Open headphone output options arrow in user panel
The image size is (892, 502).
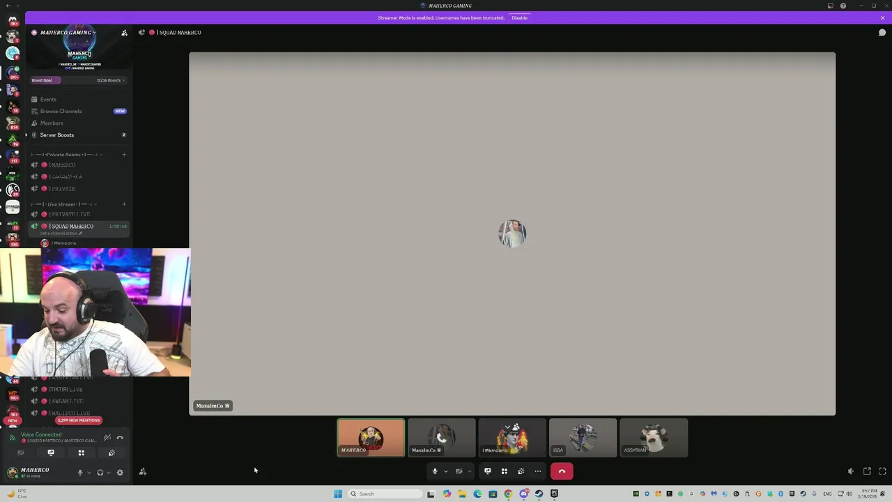(108, 473)
